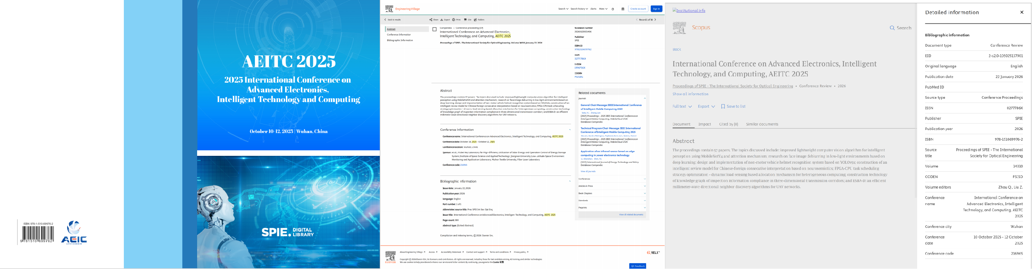Click the Export download icon in Engineering Village

pos(442,20)
